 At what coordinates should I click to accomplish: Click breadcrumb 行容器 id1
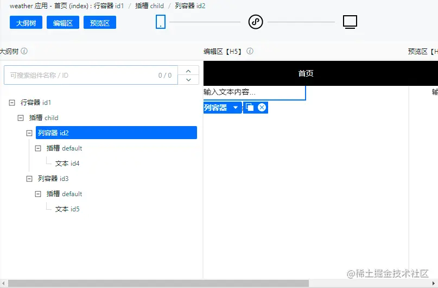[x=109, y=6]
